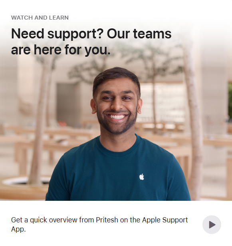Open the caption starting 'Get a quick overview'
232x246 pixels.
pos(99,224)
